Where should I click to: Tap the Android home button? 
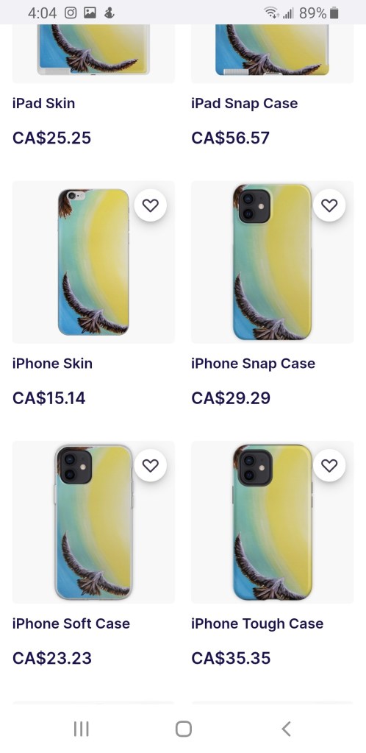point(183,729)
